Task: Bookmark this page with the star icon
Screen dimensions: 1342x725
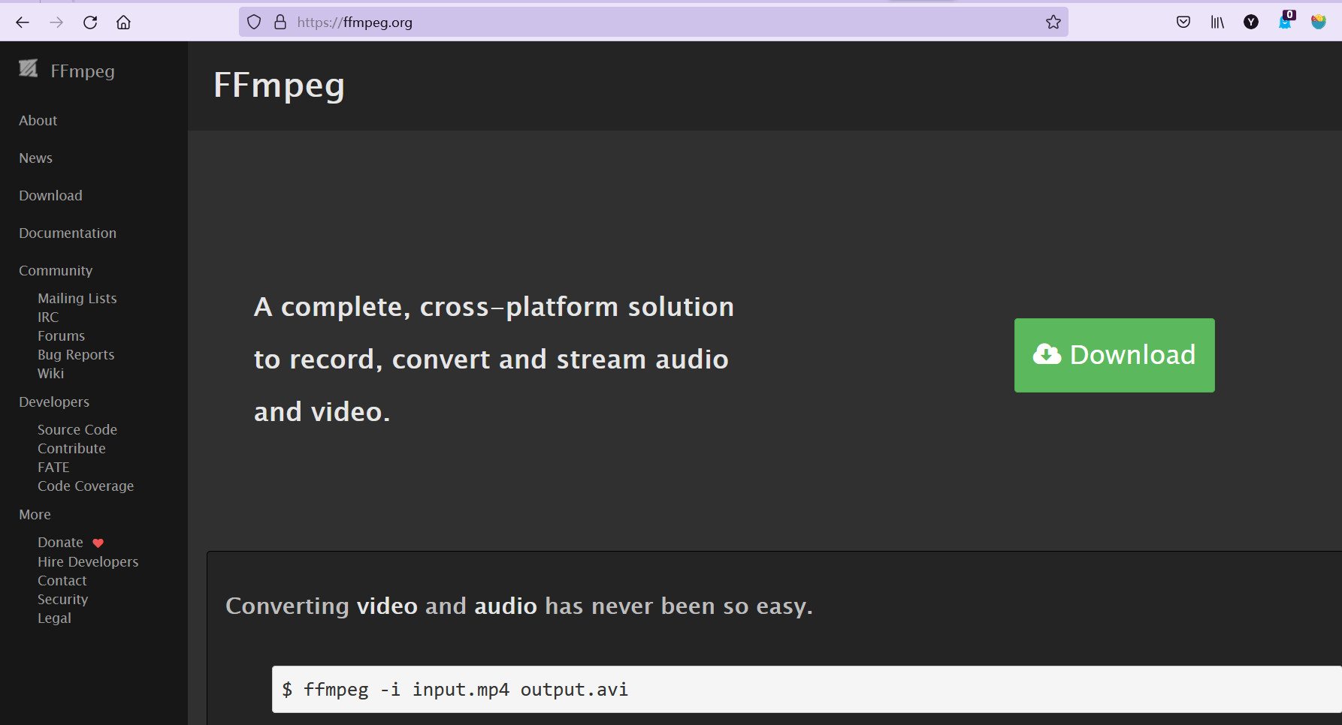Action: point(1052,22)
